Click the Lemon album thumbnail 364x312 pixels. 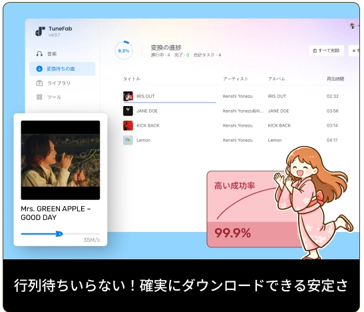(x=128, y=140)
